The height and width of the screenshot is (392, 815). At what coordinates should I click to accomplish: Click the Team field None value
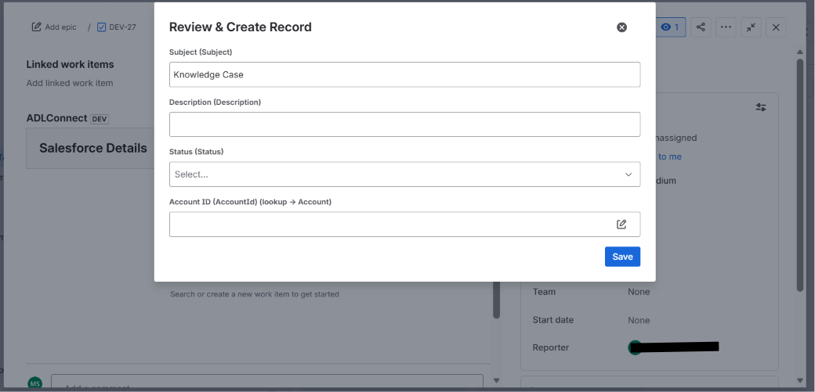point(639,292)
